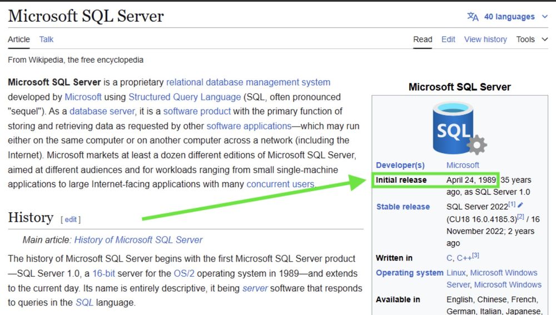Image resolution: width=556 pixels, height=315 pixels.
Task: Click the History section heading
Action: [x=31, y=217]
